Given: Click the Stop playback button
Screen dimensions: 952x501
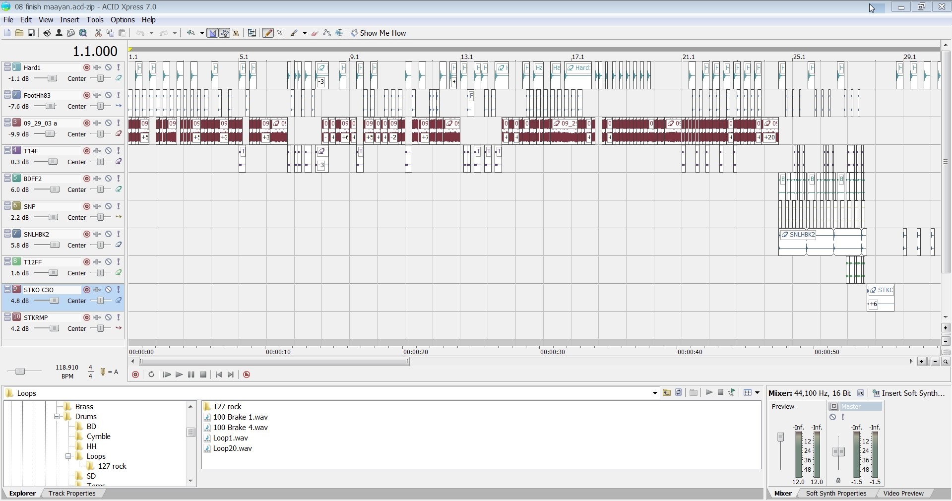Looking at the screenshot, I should (203, 375).
